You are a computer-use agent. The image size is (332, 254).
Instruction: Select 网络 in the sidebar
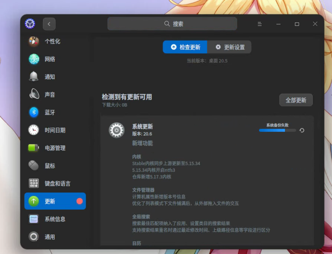(50, 59)
